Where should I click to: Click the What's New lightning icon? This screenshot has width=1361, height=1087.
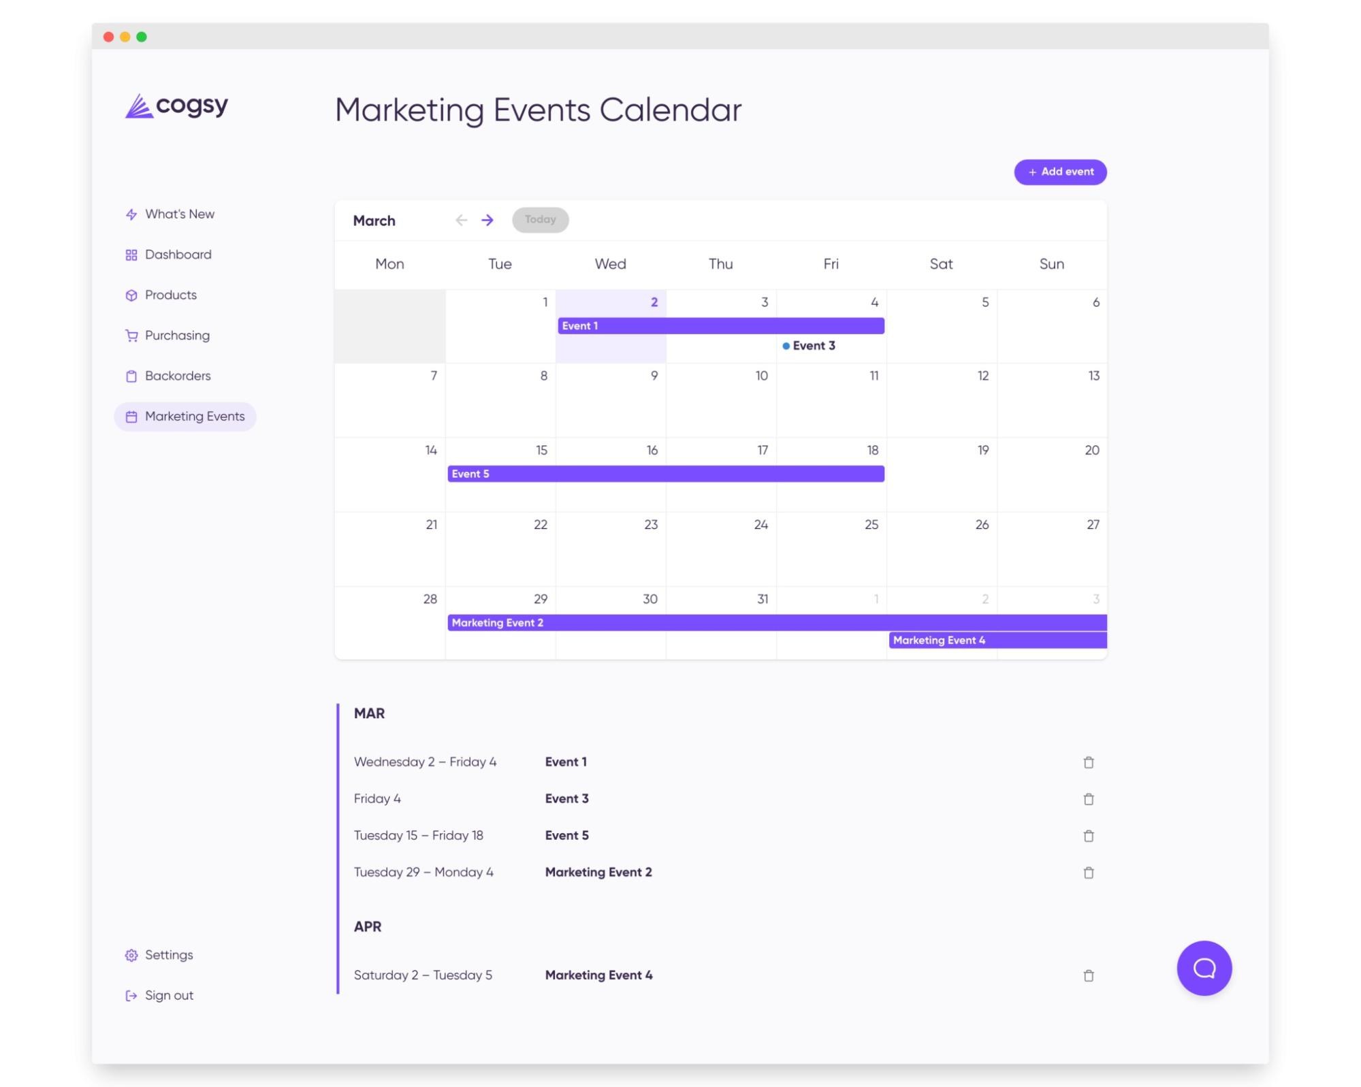click(x=131, y=214)
